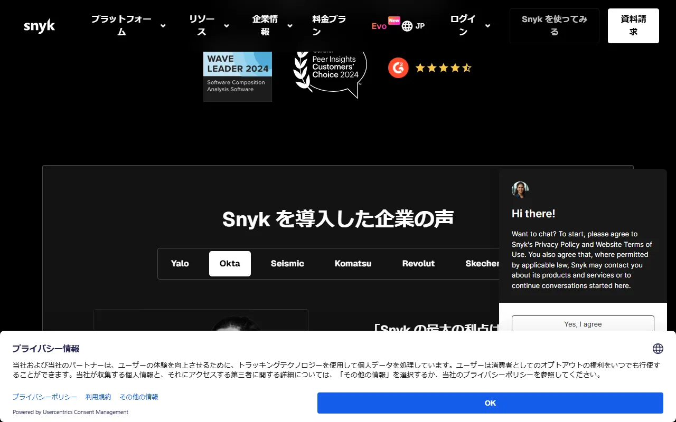676x422 pixels.
Task: Expand the プラットフォーム dropdown
Action: (x=121, y=25)
